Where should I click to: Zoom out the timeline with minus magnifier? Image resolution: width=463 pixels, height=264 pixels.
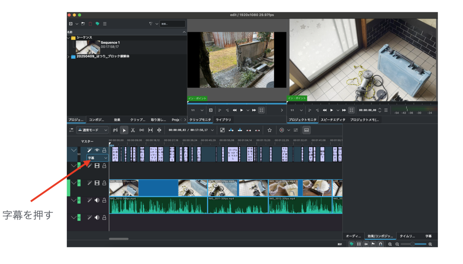[x=397, y=244]
